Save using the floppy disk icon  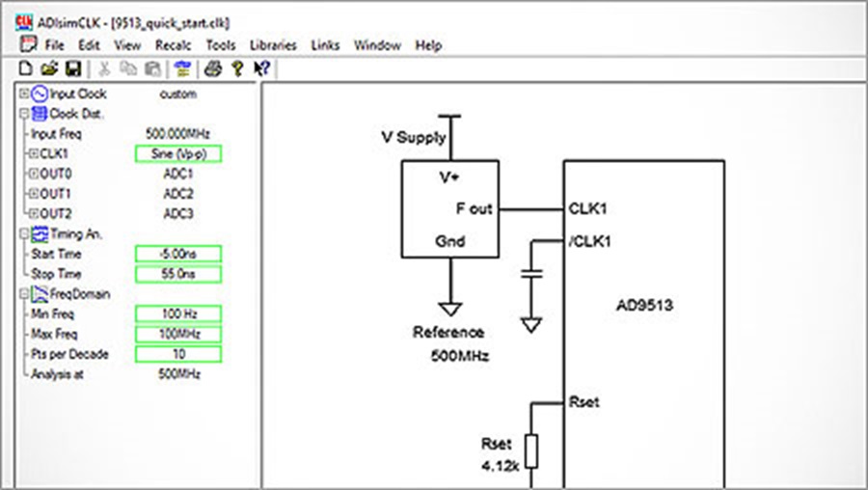73,68
